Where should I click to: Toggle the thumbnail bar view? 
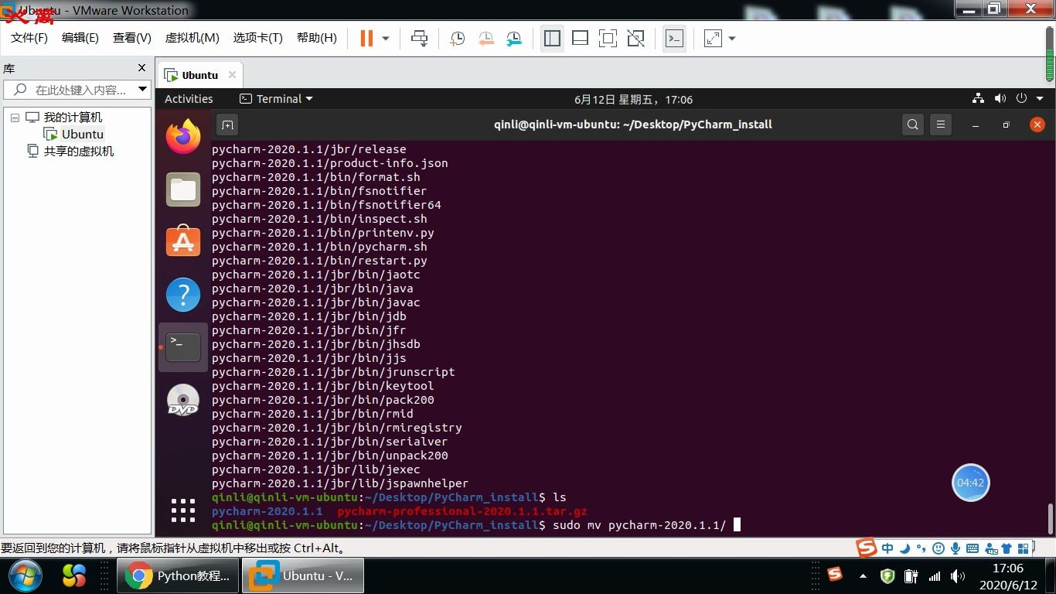tap(580, 37)
